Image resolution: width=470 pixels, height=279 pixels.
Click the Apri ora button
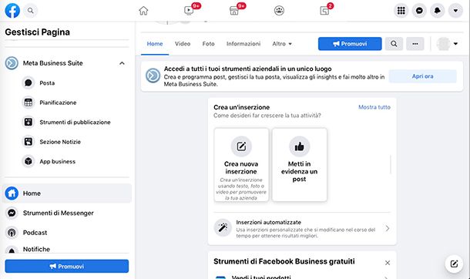click(x=423, y=76)
